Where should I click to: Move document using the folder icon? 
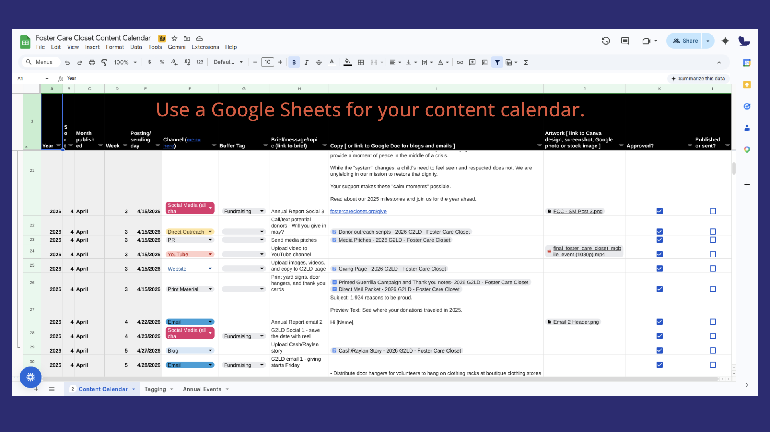click(187, 39)
